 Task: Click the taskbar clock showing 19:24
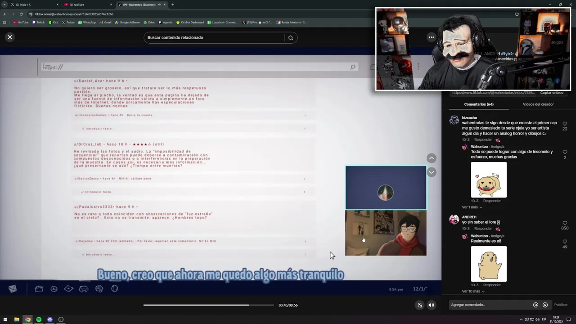tap(556, 319)
